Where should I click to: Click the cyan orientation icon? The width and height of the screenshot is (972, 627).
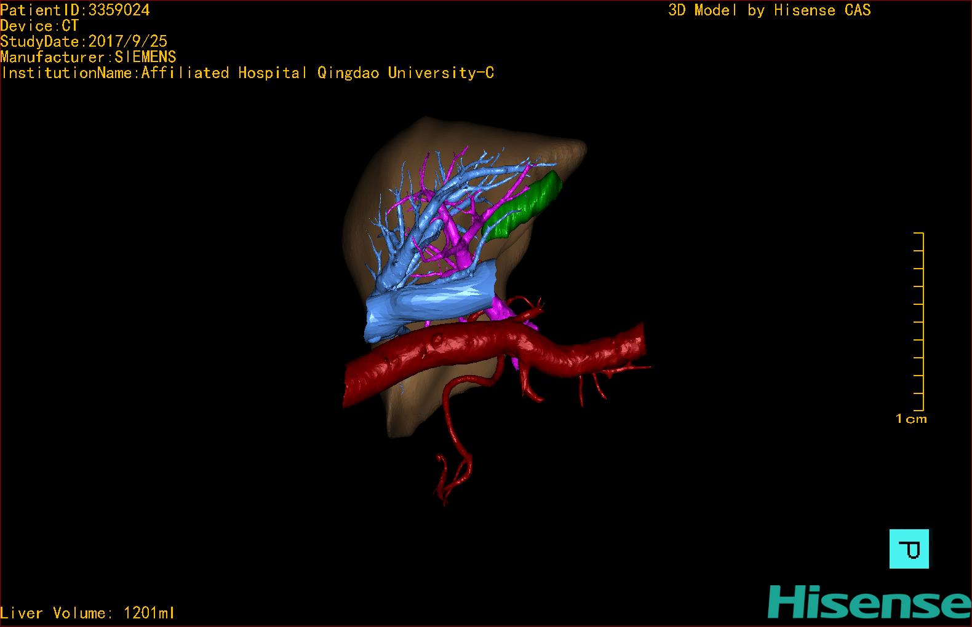tap(909, 548)
